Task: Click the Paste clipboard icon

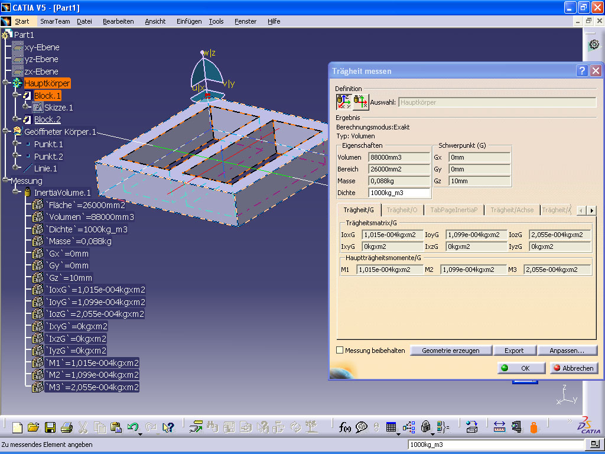Action: (116, 427)
